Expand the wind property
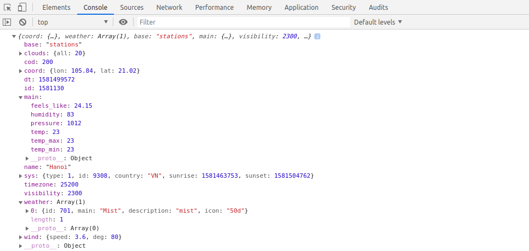This screenshot has width=529, height=251. 21,237
